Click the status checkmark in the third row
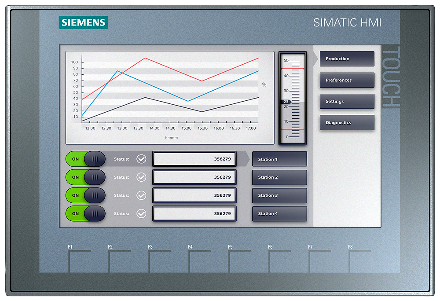 [x=142, y=195]
